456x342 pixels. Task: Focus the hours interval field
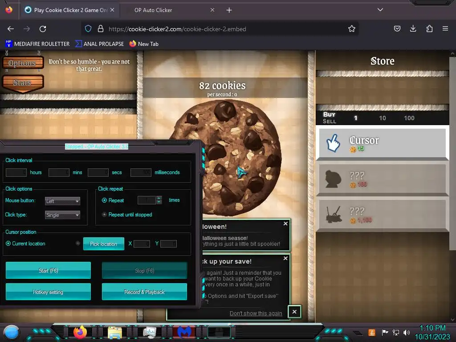tap(16, 172)
